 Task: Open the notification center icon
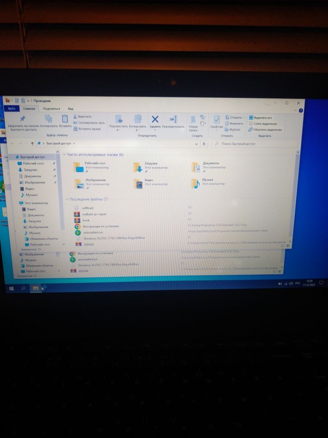click(x=321, y=283)
